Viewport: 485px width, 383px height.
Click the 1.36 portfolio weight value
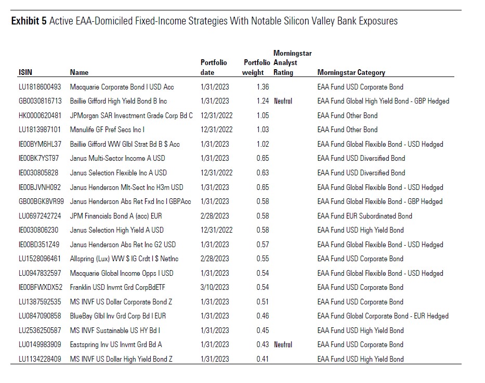(x=263, y=87)
